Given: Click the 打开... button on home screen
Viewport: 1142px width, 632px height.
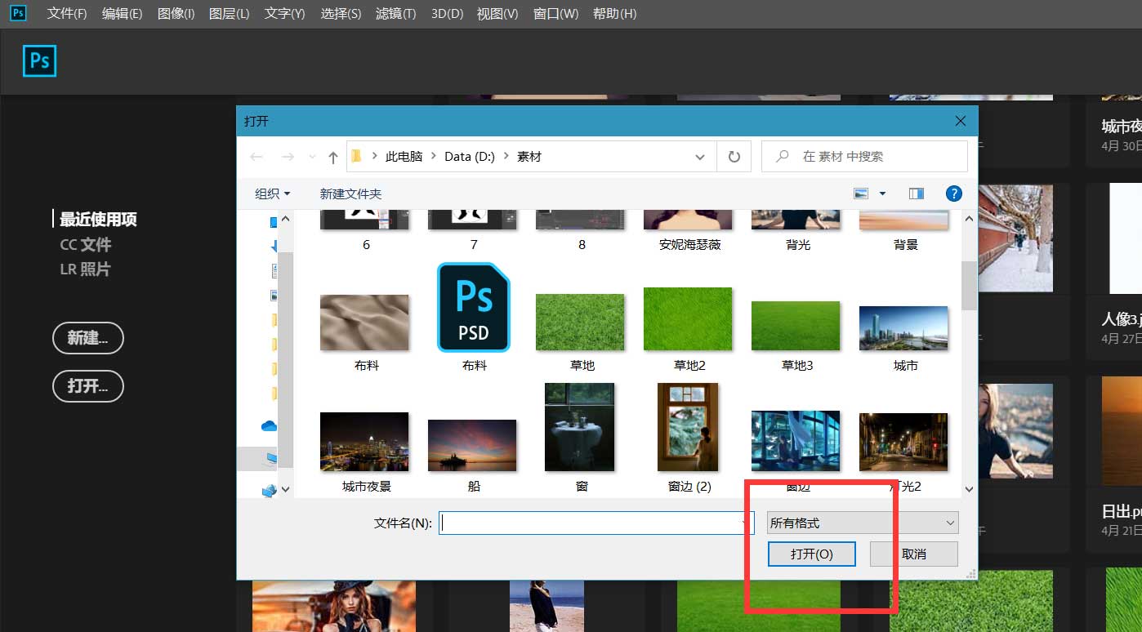Looking at the screenshot, I should (88, 385).
